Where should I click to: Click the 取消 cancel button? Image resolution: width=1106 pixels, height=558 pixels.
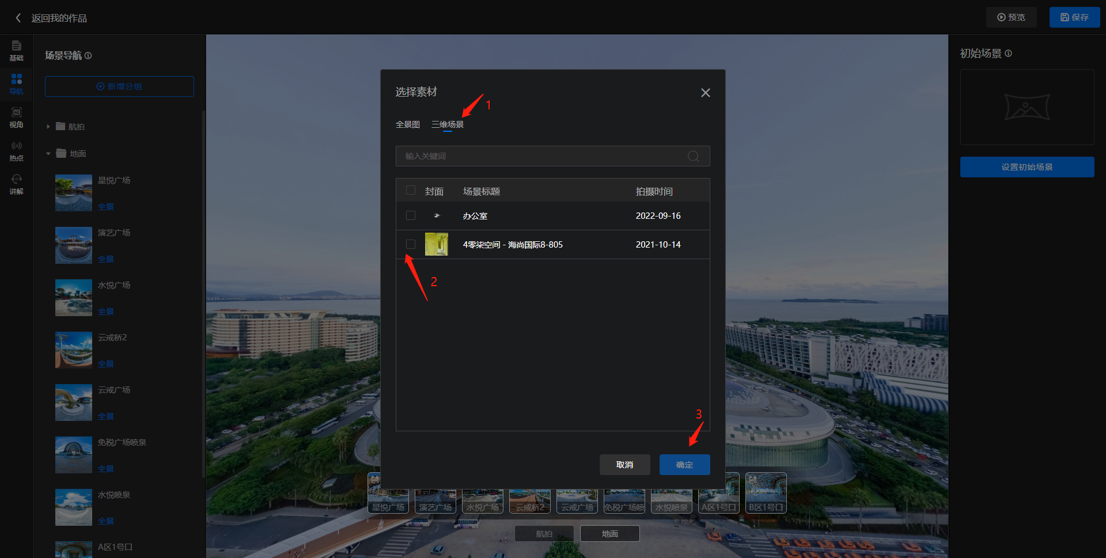pyautogui.click(x=624, y=465)
